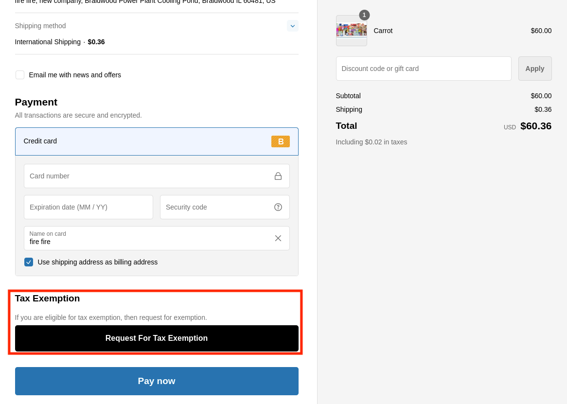Focus the Card number field
This screenshot has height=404, width=567.
point(157,176)
